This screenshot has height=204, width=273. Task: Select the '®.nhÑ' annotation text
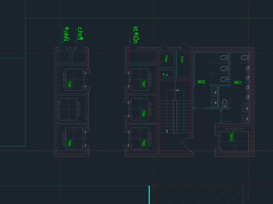67,34
